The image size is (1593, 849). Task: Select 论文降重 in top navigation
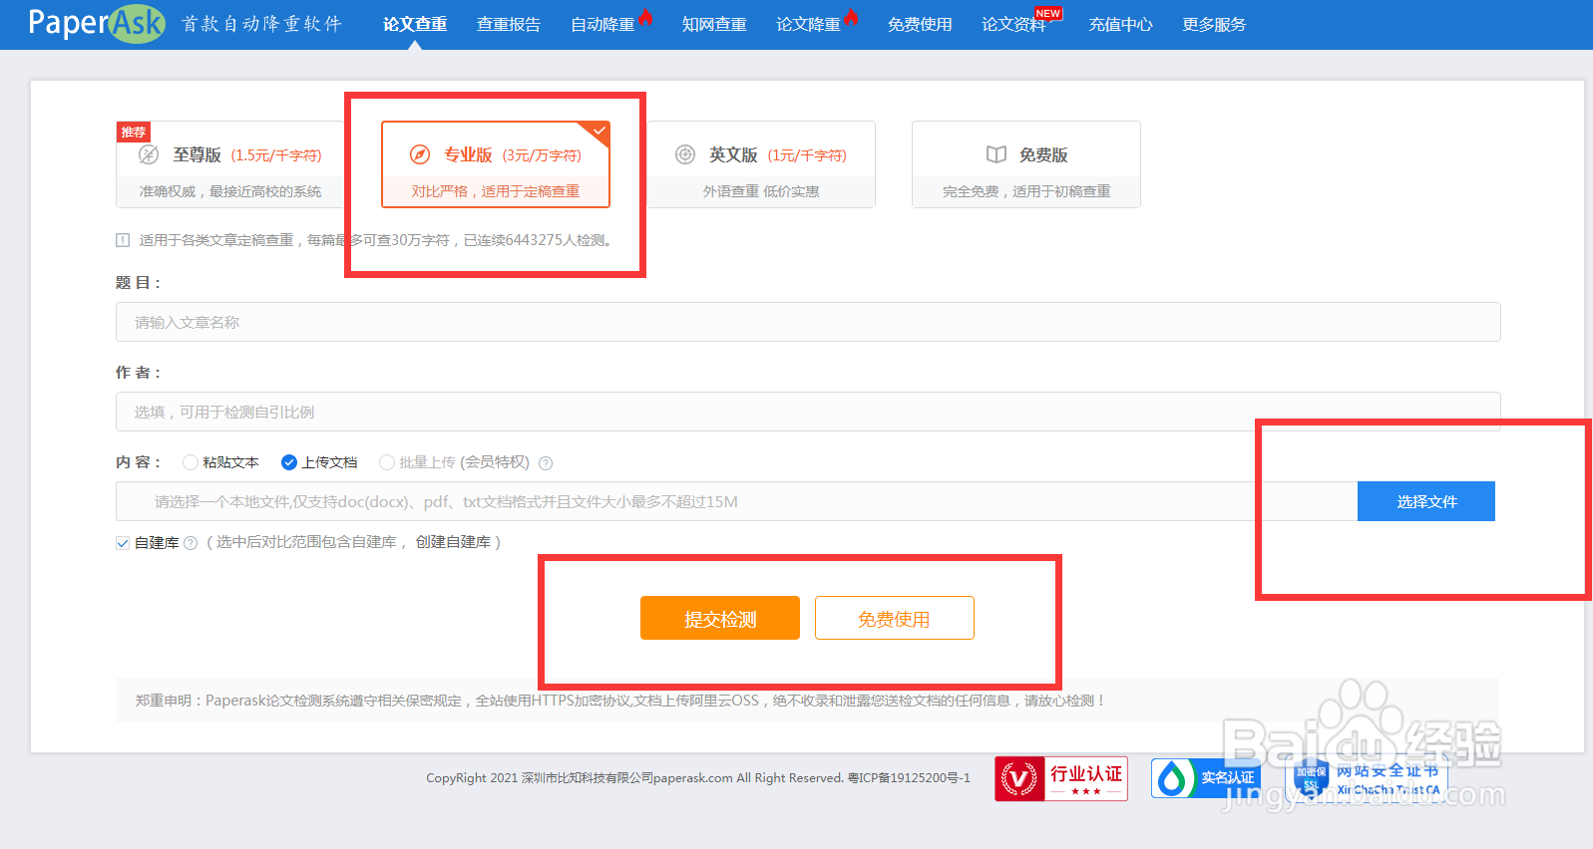tap(808, 24)
